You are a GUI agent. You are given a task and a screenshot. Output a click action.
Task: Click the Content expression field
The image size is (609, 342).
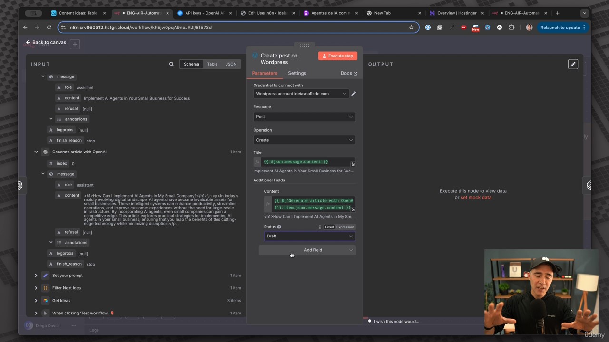(x=313, y=204)
